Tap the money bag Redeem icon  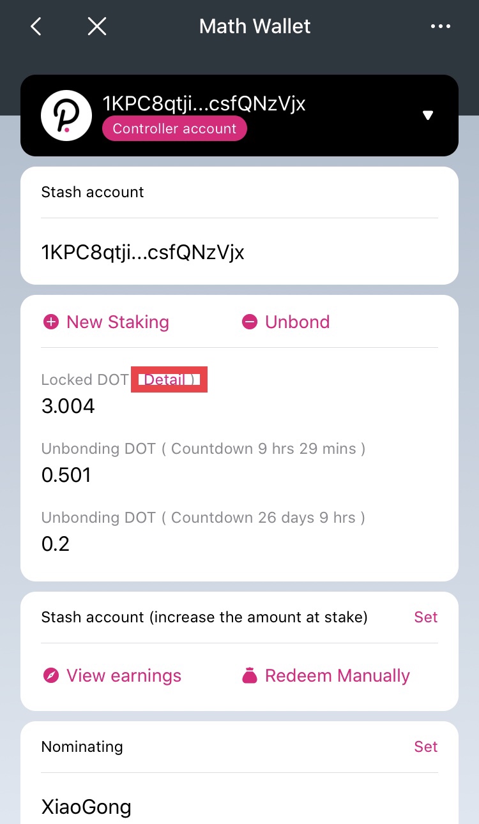[x=249, y=676]
